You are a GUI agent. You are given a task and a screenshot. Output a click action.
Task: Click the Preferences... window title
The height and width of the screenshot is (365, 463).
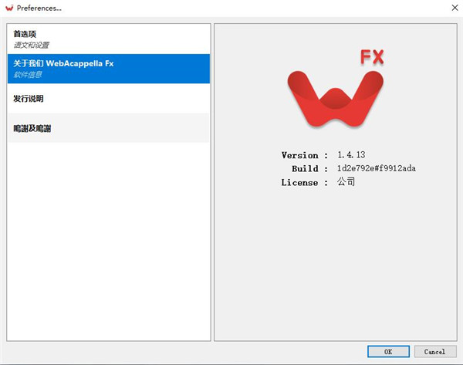point(39,8)
